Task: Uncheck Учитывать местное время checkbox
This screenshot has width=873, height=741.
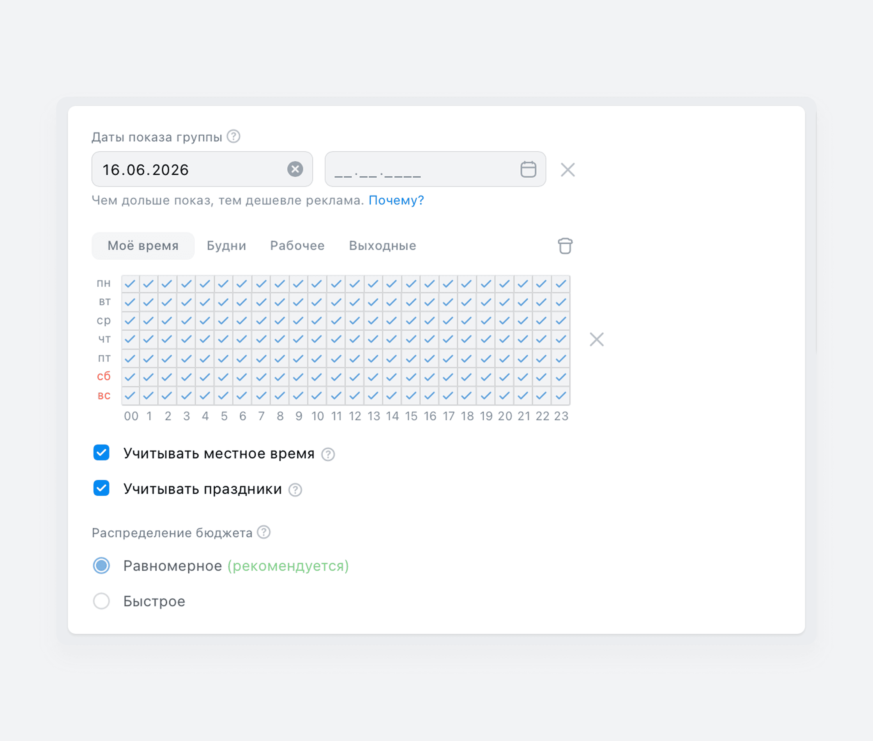Action: click(102, 453)
